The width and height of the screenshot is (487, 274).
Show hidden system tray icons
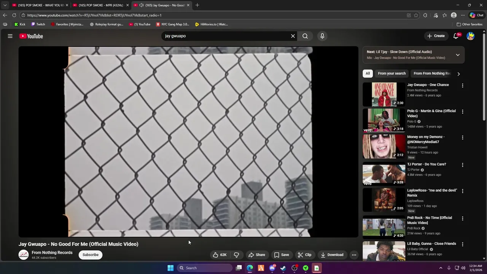pyautogui.click(x=441, y=268)
